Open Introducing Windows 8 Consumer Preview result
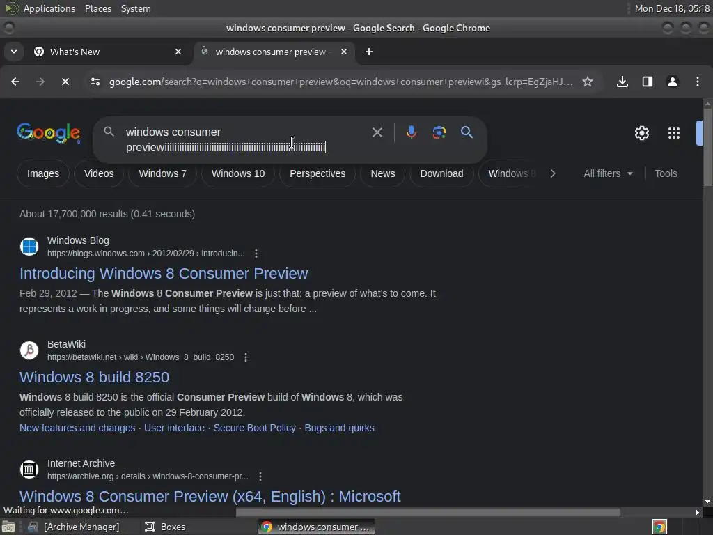The image size is (713, 535). click(x=164, y=273)
